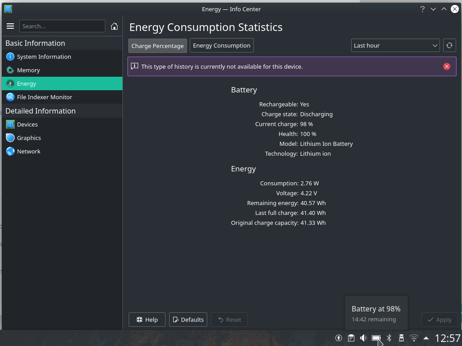Screen dimensions: 462x346
Task: Open the System Information page
Action: [x=44, y=57]
